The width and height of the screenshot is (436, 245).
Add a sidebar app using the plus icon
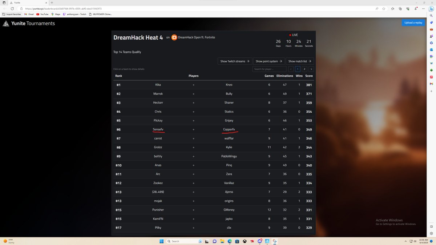[431, 91]
